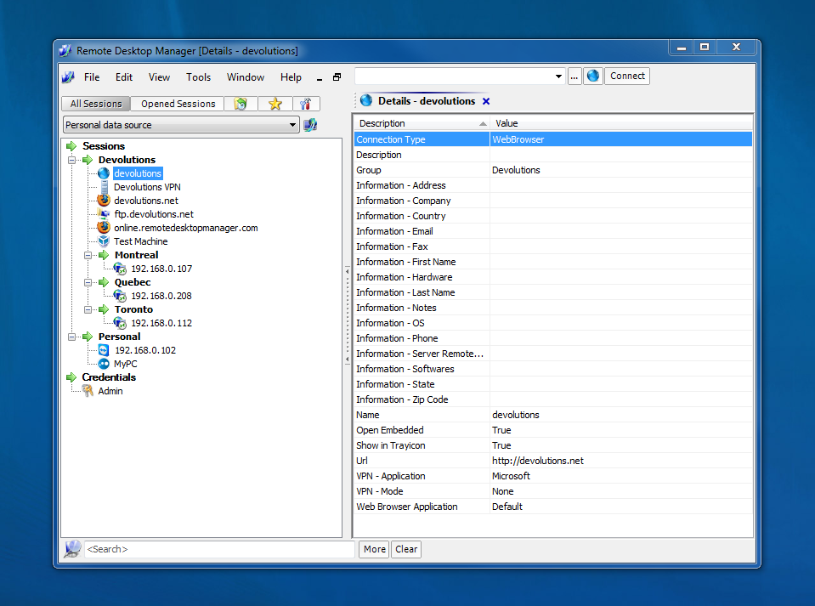Click the globe icon next to Connect
This screenshot has width=815, height=606.
click(593, 76)
